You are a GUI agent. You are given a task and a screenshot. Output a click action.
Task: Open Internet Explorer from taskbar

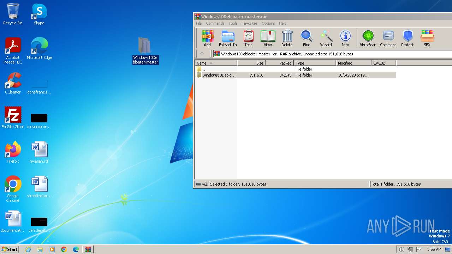(x=28, y=249)
